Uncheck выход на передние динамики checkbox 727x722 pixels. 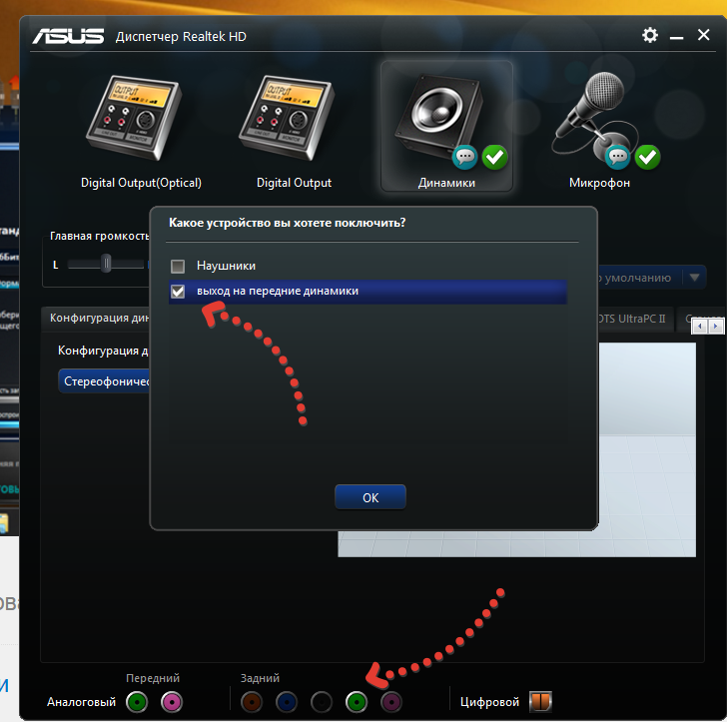click(x=178, y=292)
